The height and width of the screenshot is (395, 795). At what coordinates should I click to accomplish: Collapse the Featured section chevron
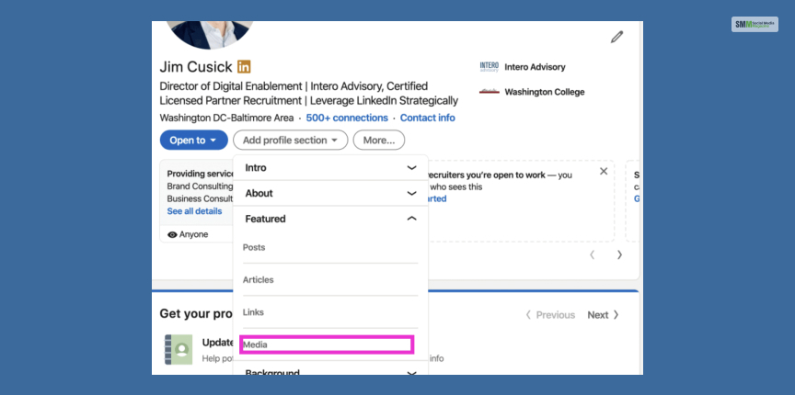coord(411,219)
